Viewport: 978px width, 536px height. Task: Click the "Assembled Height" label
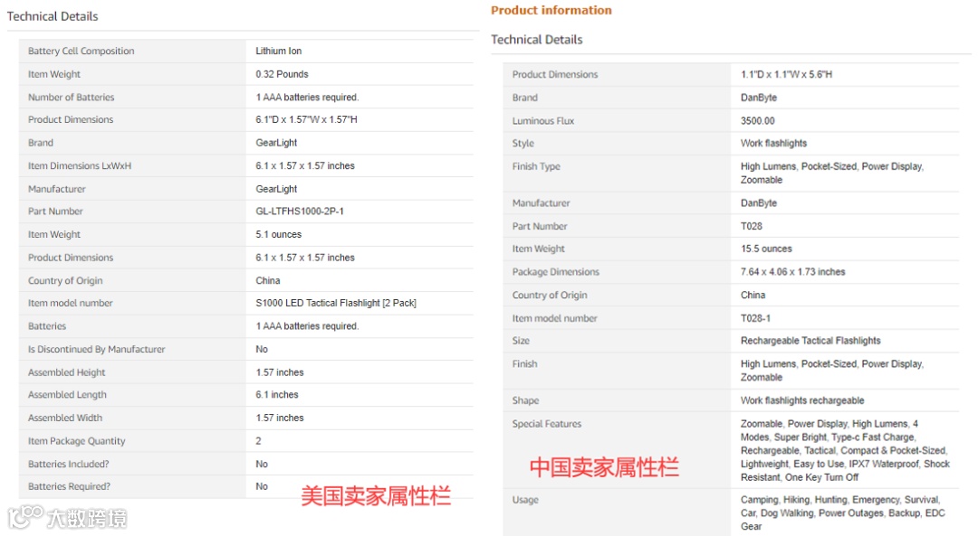coord(67,372)
